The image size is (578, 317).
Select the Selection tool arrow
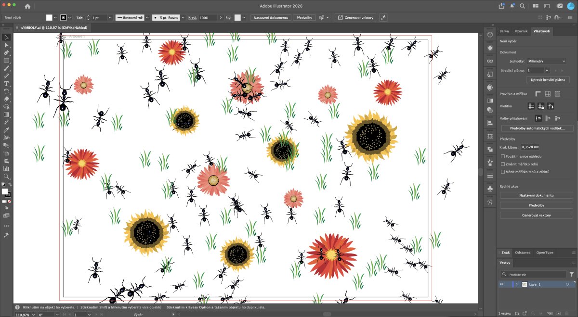pyautogui.click(x=7, y=38)
